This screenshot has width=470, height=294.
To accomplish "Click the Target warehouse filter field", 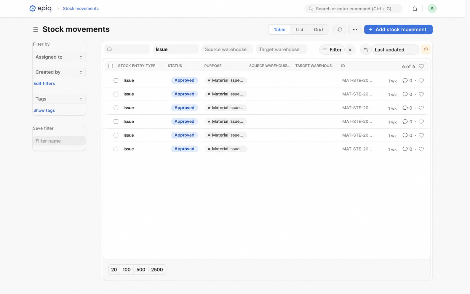I will 282,49.
